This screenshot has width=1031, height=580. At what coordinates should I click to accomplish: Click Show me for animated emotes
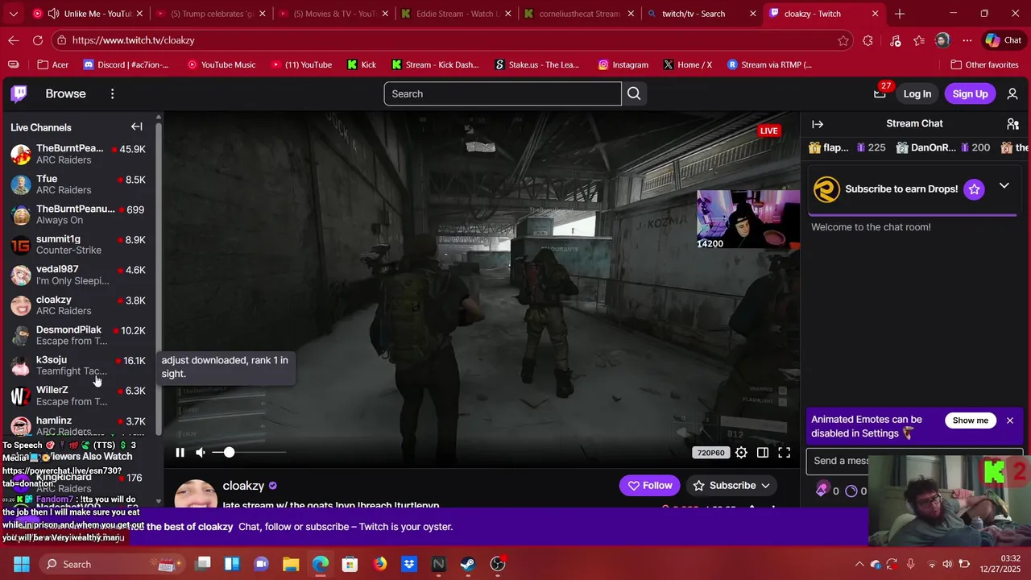point(970,420)
